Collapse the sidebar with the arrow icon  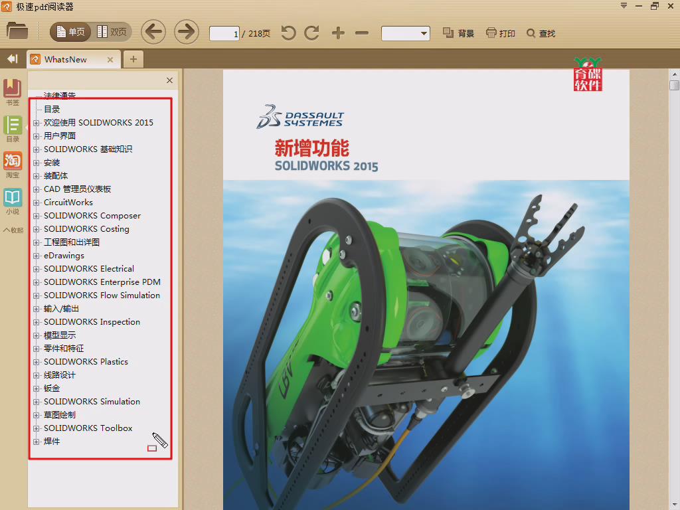(13, 59)
